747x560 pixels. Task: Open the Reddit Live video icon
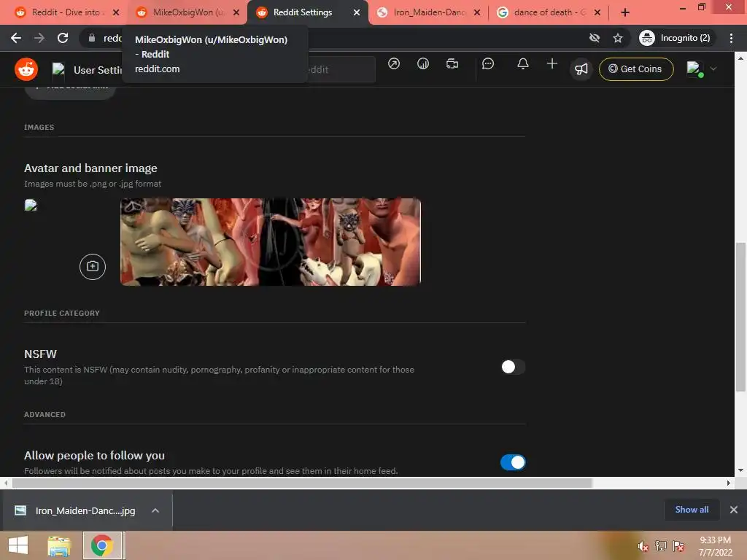point(452,64)
